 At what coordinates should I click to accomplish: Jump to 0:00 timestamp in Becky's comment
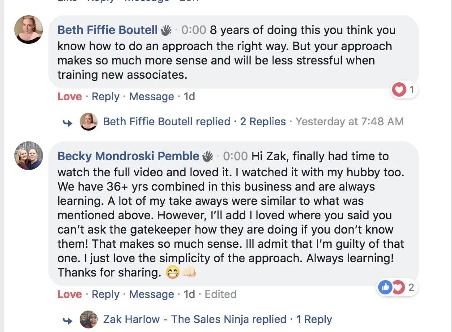click(235, 156)
